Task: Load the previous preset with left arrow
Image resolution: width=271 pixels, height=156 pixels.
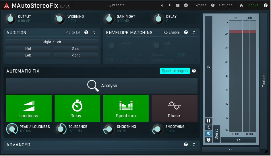Action: 162,5
